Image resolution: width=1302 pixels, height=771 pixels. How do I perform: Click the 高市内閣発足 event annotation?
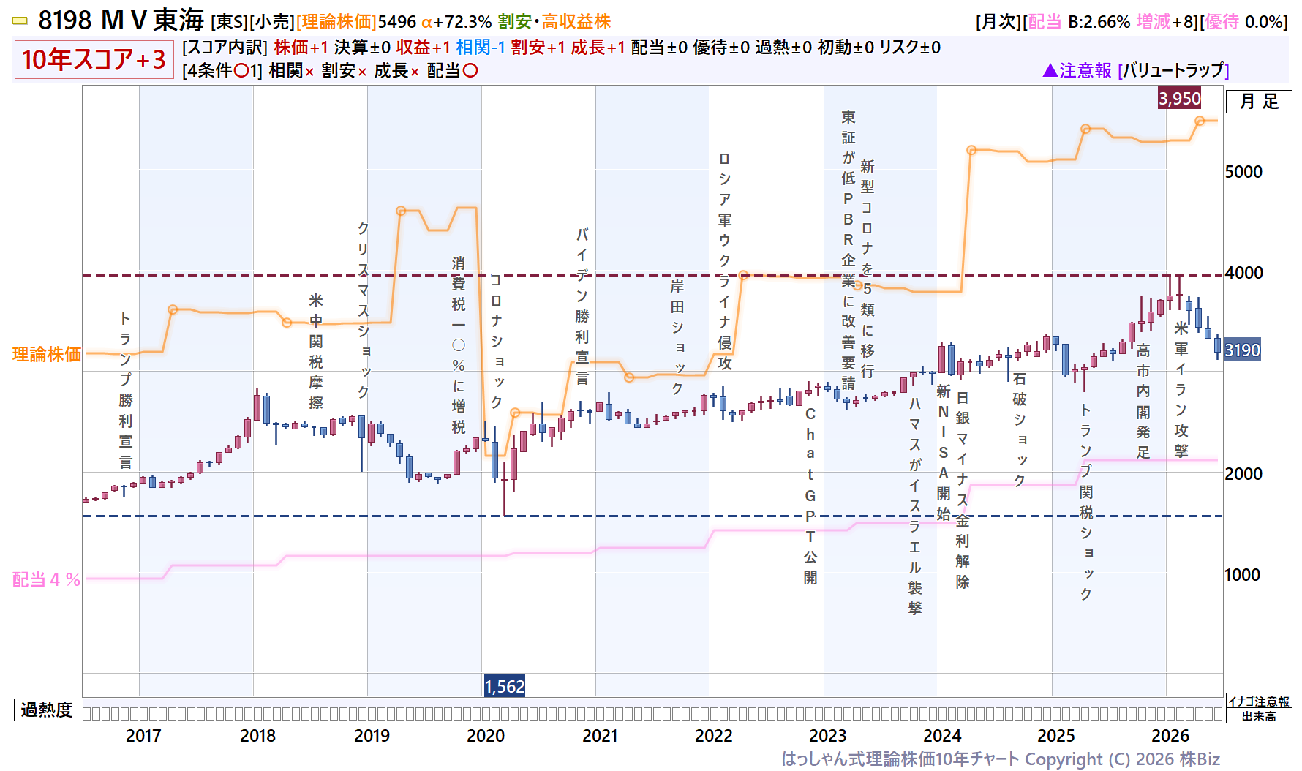(x=1143, y=401)
